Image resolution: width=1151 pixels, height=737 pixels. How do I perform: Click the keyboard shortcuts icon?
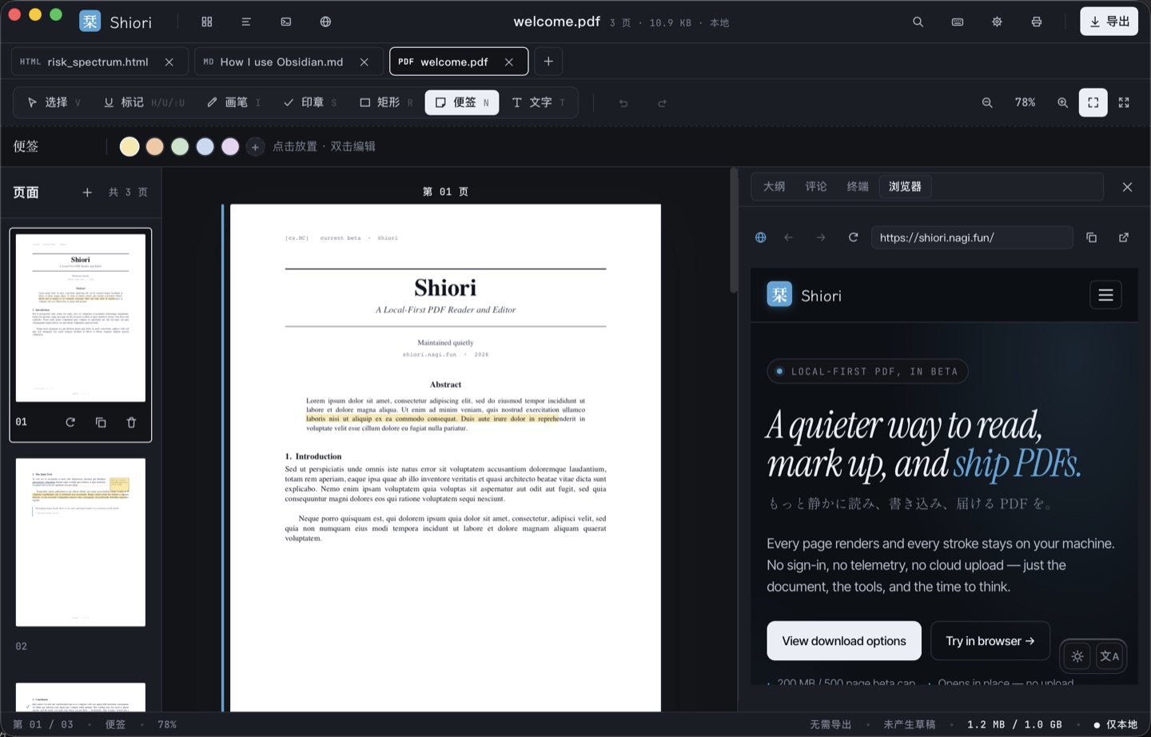(958, 22)
